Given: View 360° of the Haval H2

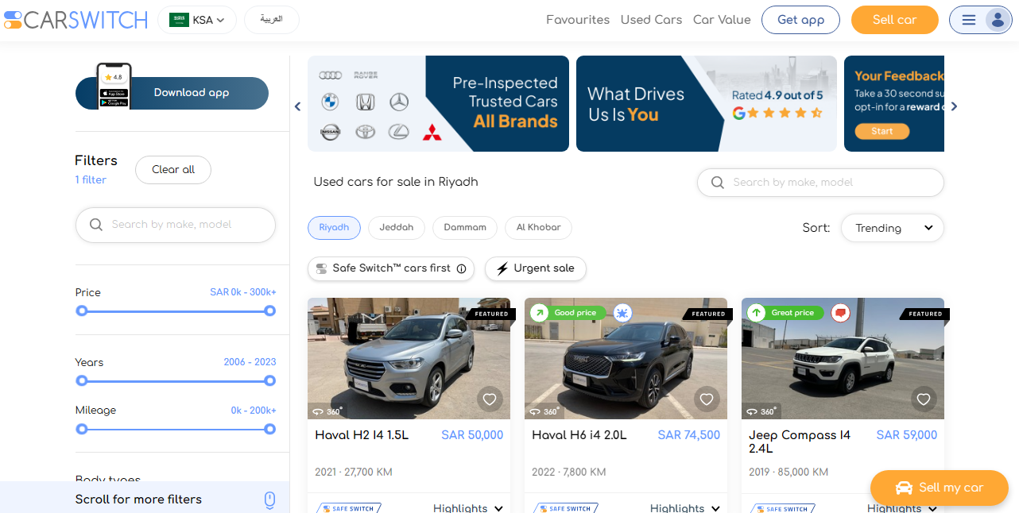Looking at the screenshot, I should coord(327,411).
